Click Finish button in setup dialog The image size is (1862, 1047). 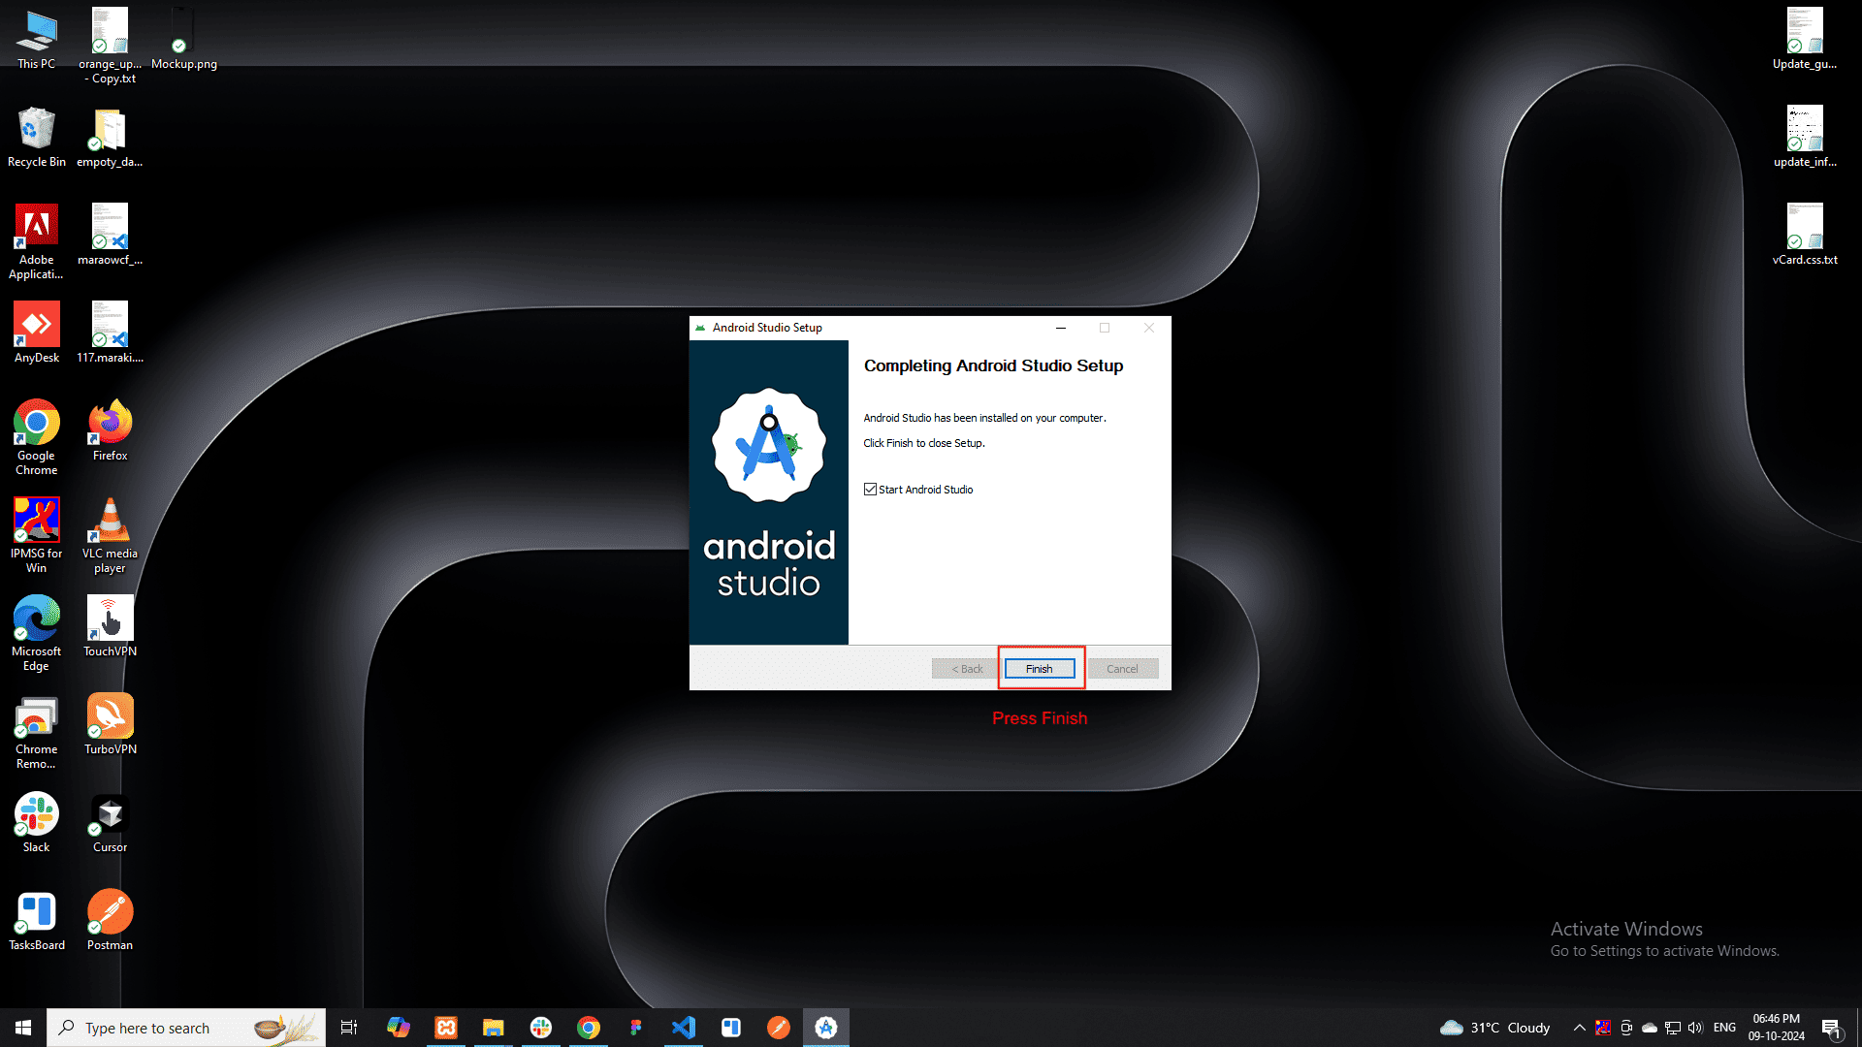coord(1039,669)
